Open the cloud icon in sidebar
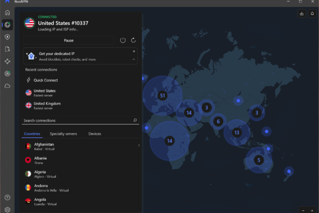319x213 pixels. click(x=7, y=86)
